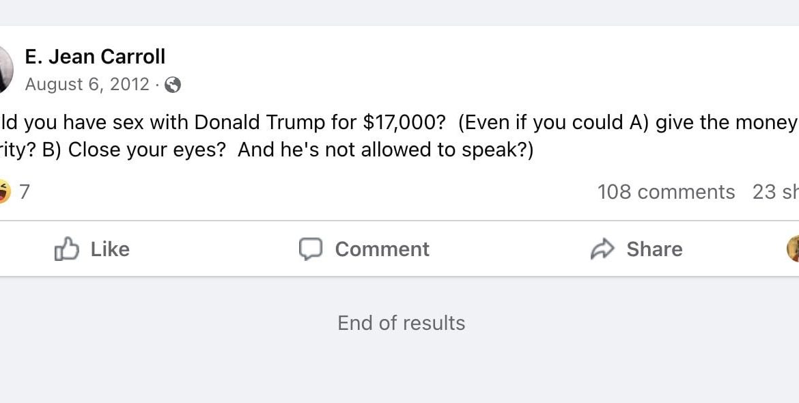Click the curved arrow Share icon
This screenshot has height=403, width=799.
tap(602, 249)
